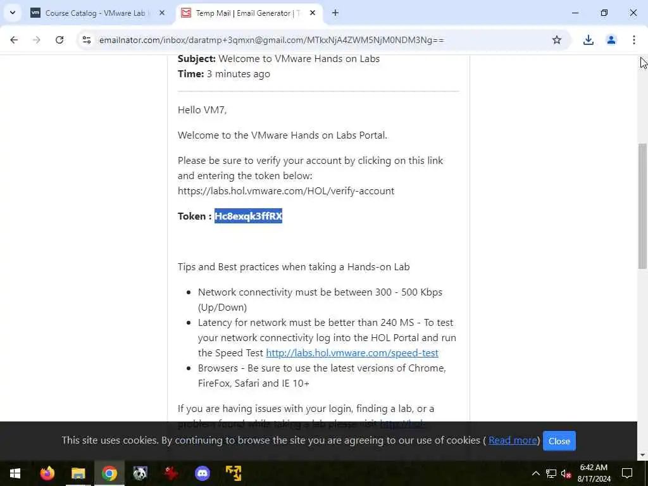Click 'Tips and Best practices' heading line
Viewport: 648px width, 486px height.
[x=294, y=267]
